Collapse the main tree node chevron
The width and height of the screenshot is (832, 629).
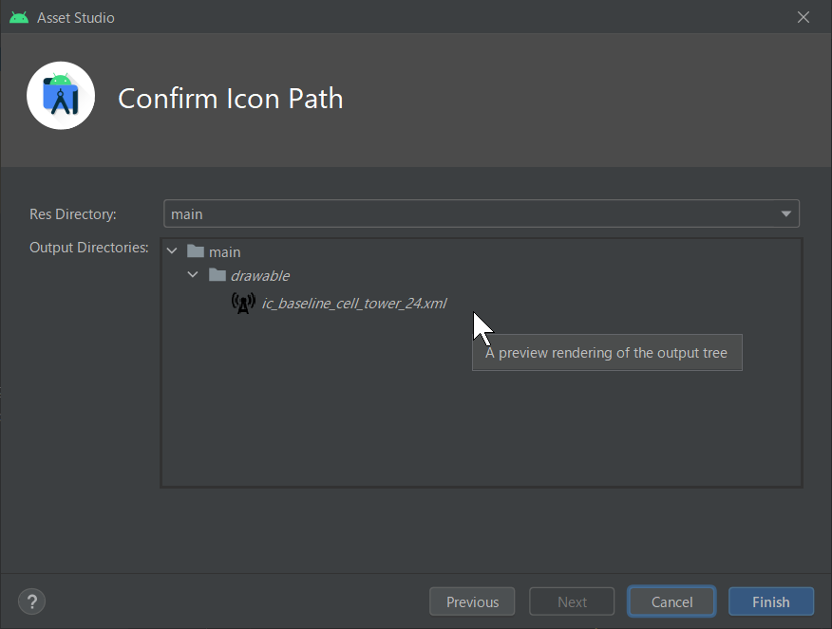point(172,251)
